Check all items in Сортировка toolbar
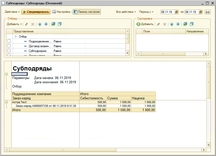The height and width of the screenshot is (156, 216). click(185, 24)
